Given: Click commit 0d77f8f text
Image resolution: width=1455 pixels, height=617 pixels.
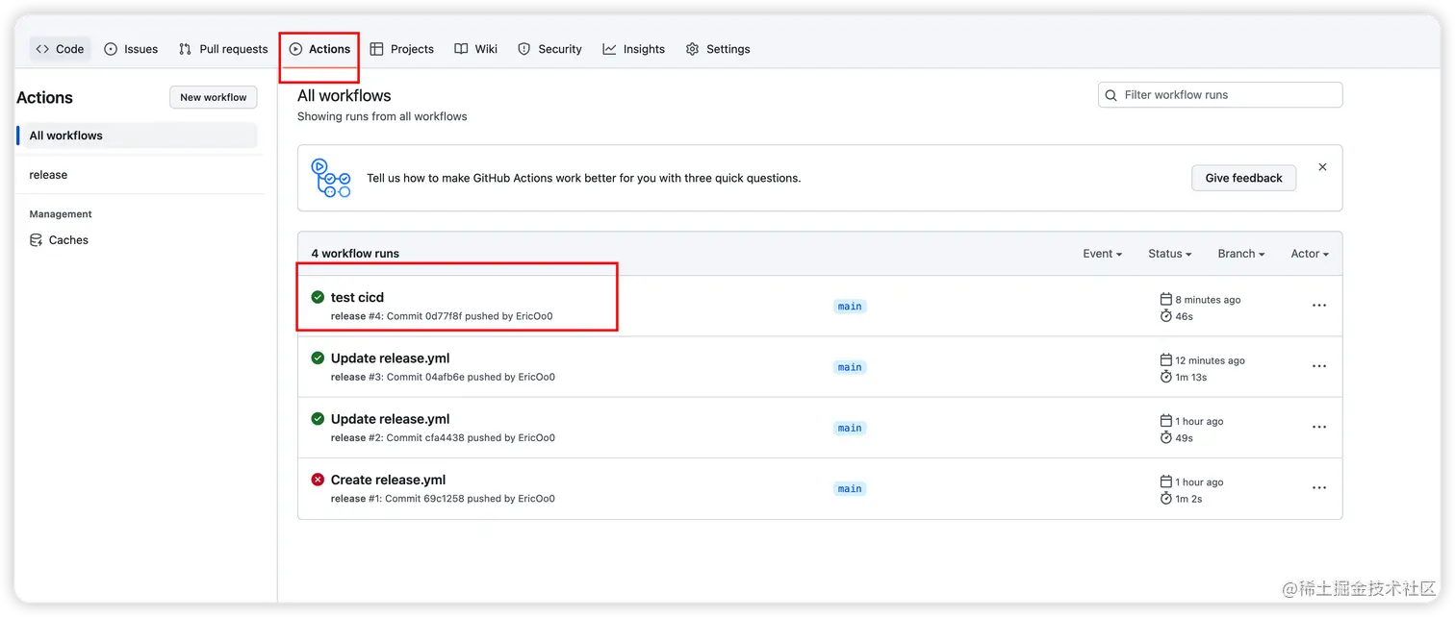Looking at the screenshot, I should (x=424, y=316).
